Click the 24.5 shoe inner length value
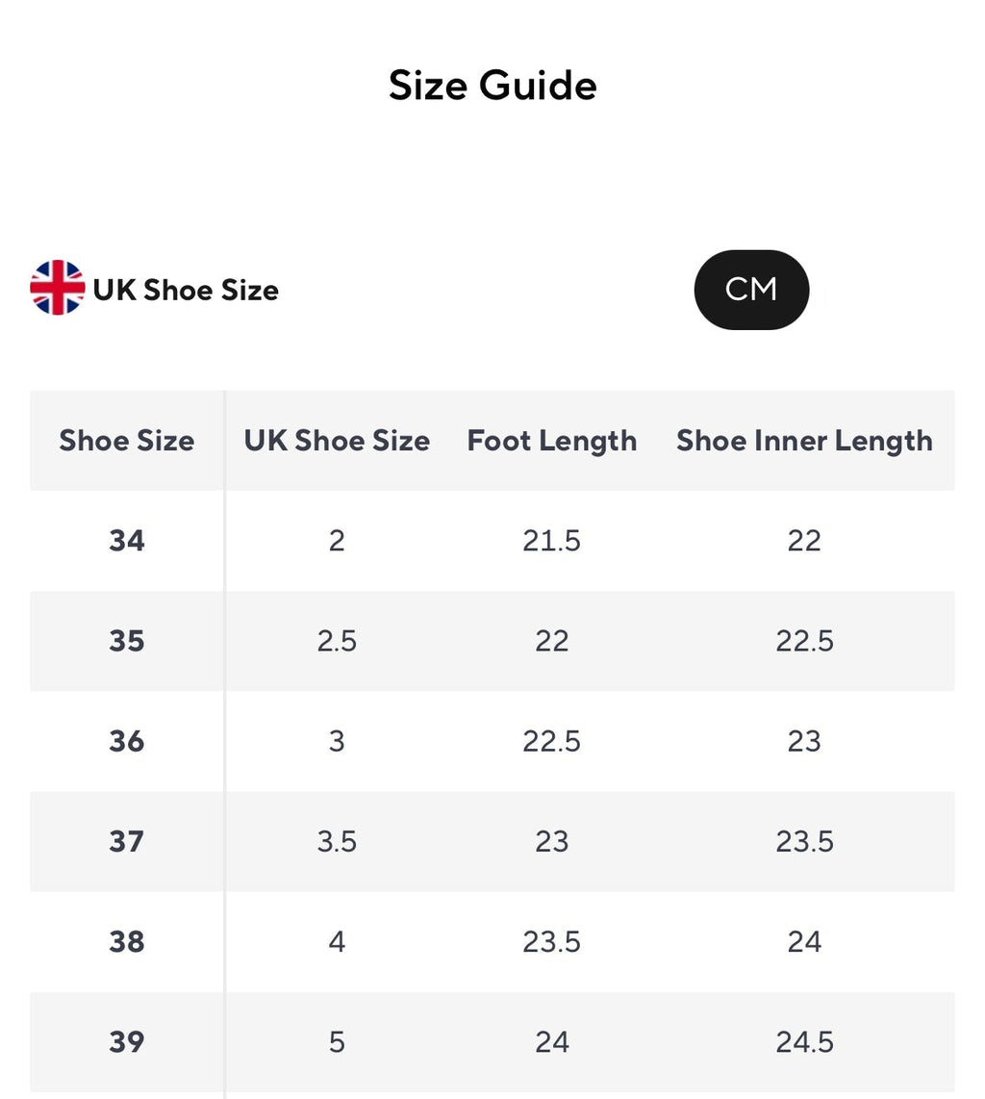This screenshot has height=1099, width=985. (x=804, y=1041)
